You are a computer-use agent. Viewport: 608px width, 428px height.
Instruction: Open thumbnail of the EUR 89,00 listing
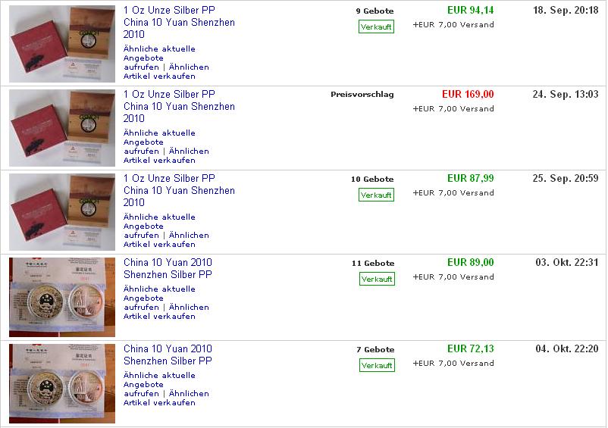[x=62, y=297]
